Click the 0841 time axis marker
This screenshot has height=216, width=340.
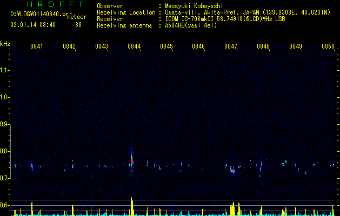[x=37, y=46]
